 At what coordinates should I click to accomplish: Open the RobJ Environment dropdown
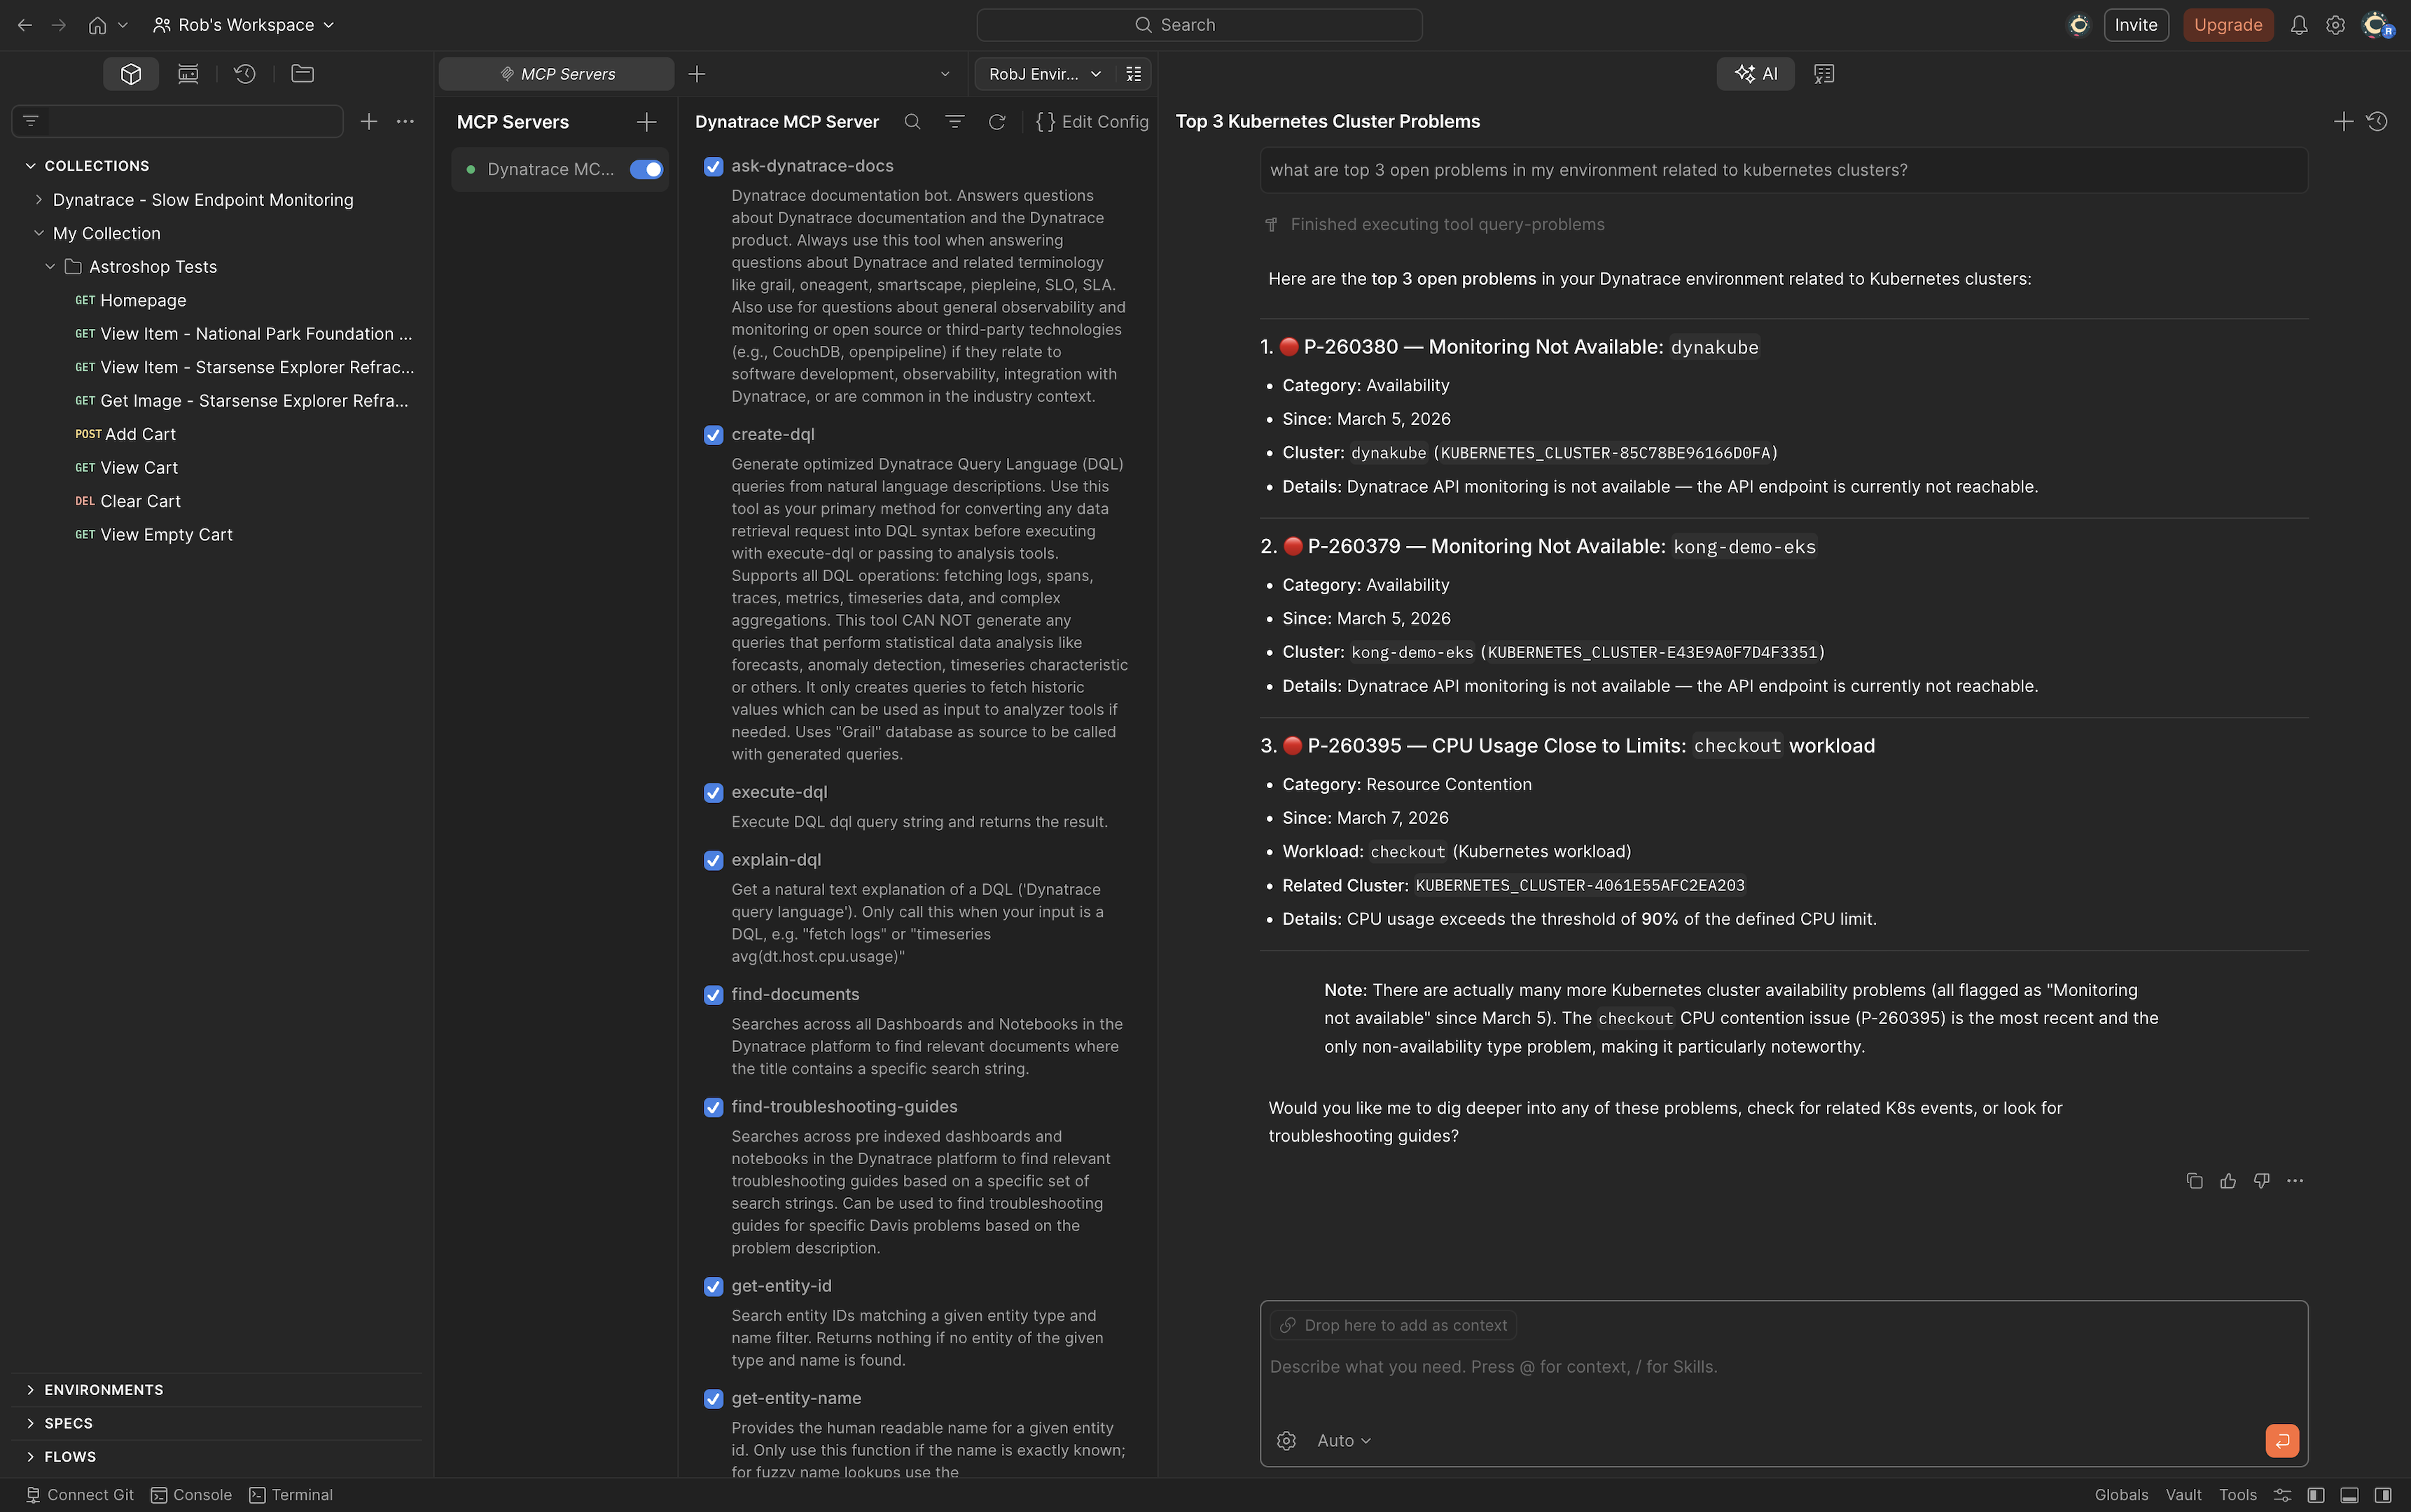pos(1043,73)
